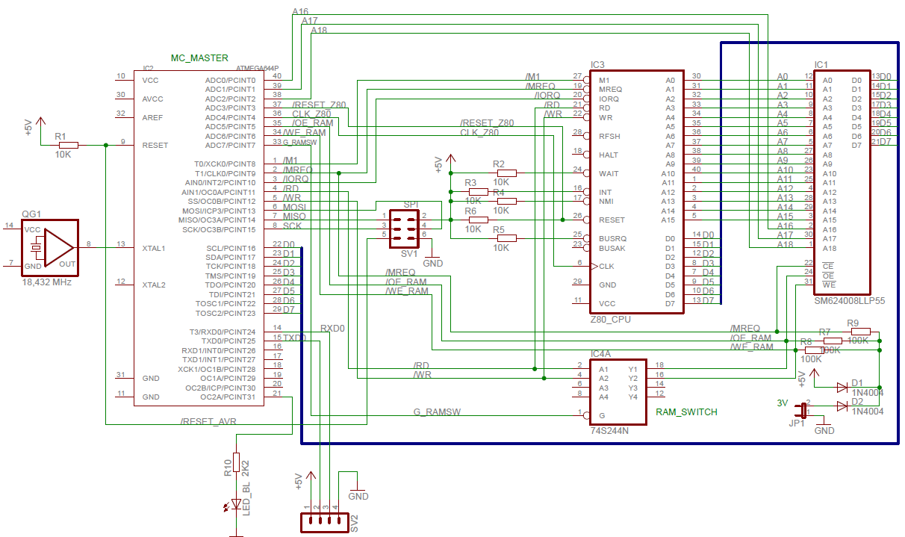Select diode D2 symbol
The height and width of the screenshot is (537, 905).
pyautogui.click(x=842, y=406)
